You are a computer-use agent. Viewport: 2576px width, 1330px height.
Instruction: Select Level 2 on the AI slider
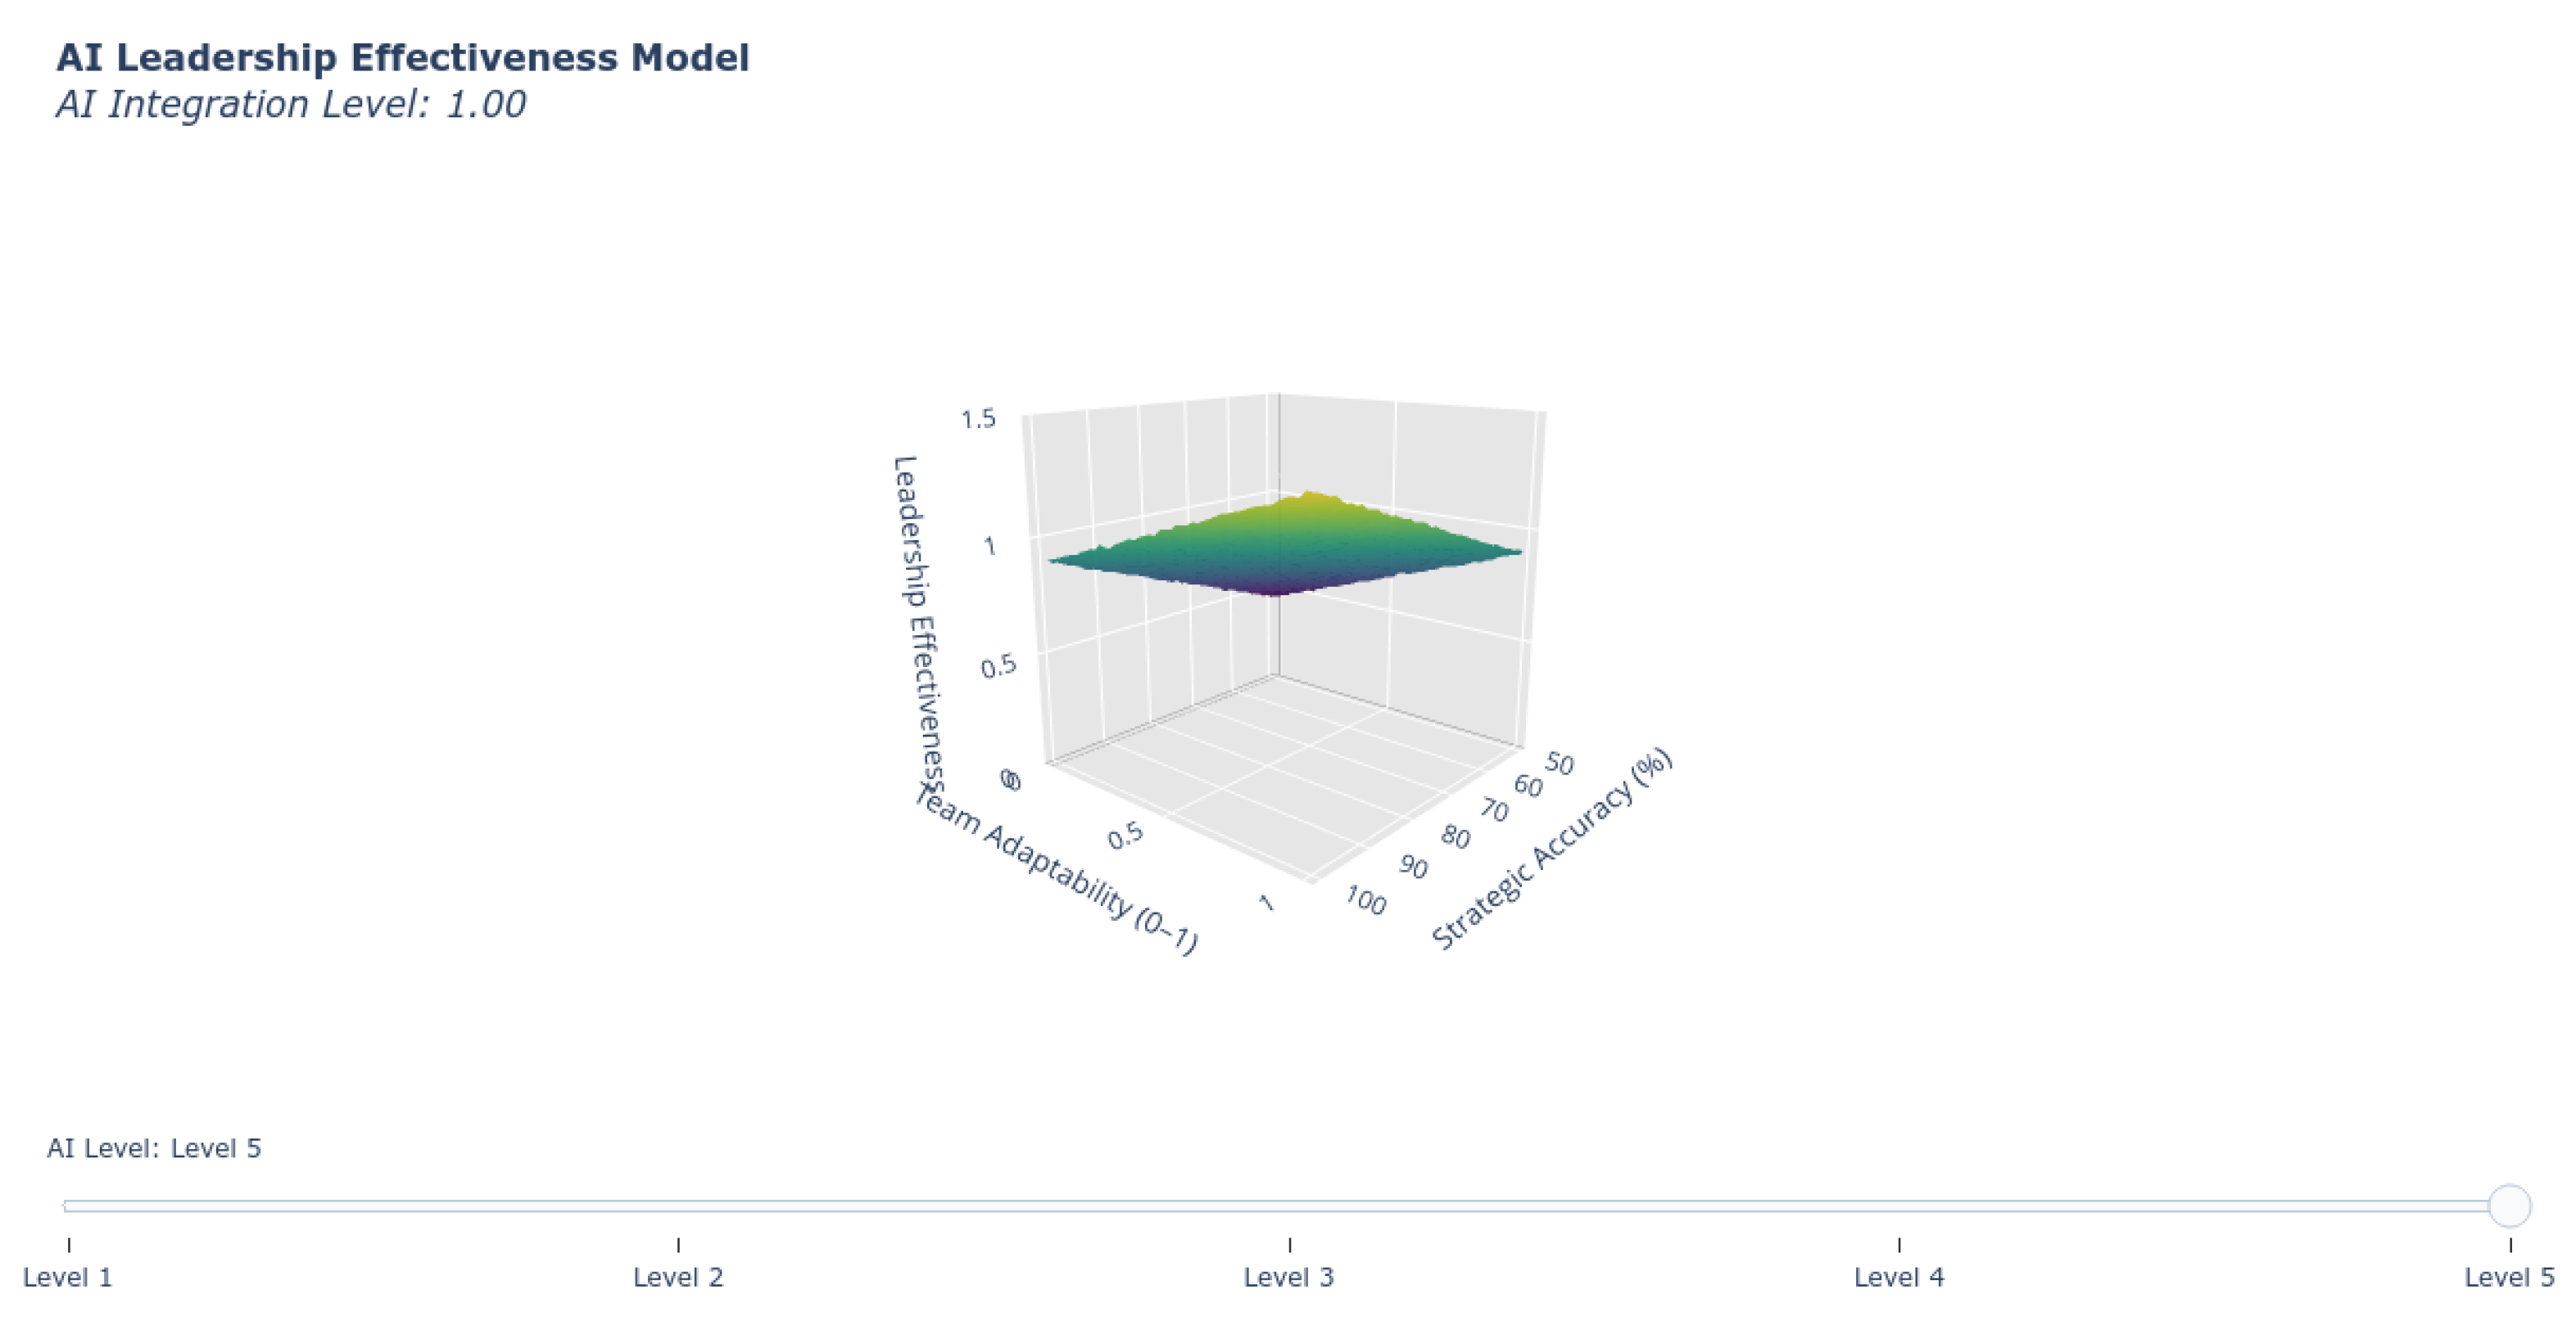click(678, 1276)
